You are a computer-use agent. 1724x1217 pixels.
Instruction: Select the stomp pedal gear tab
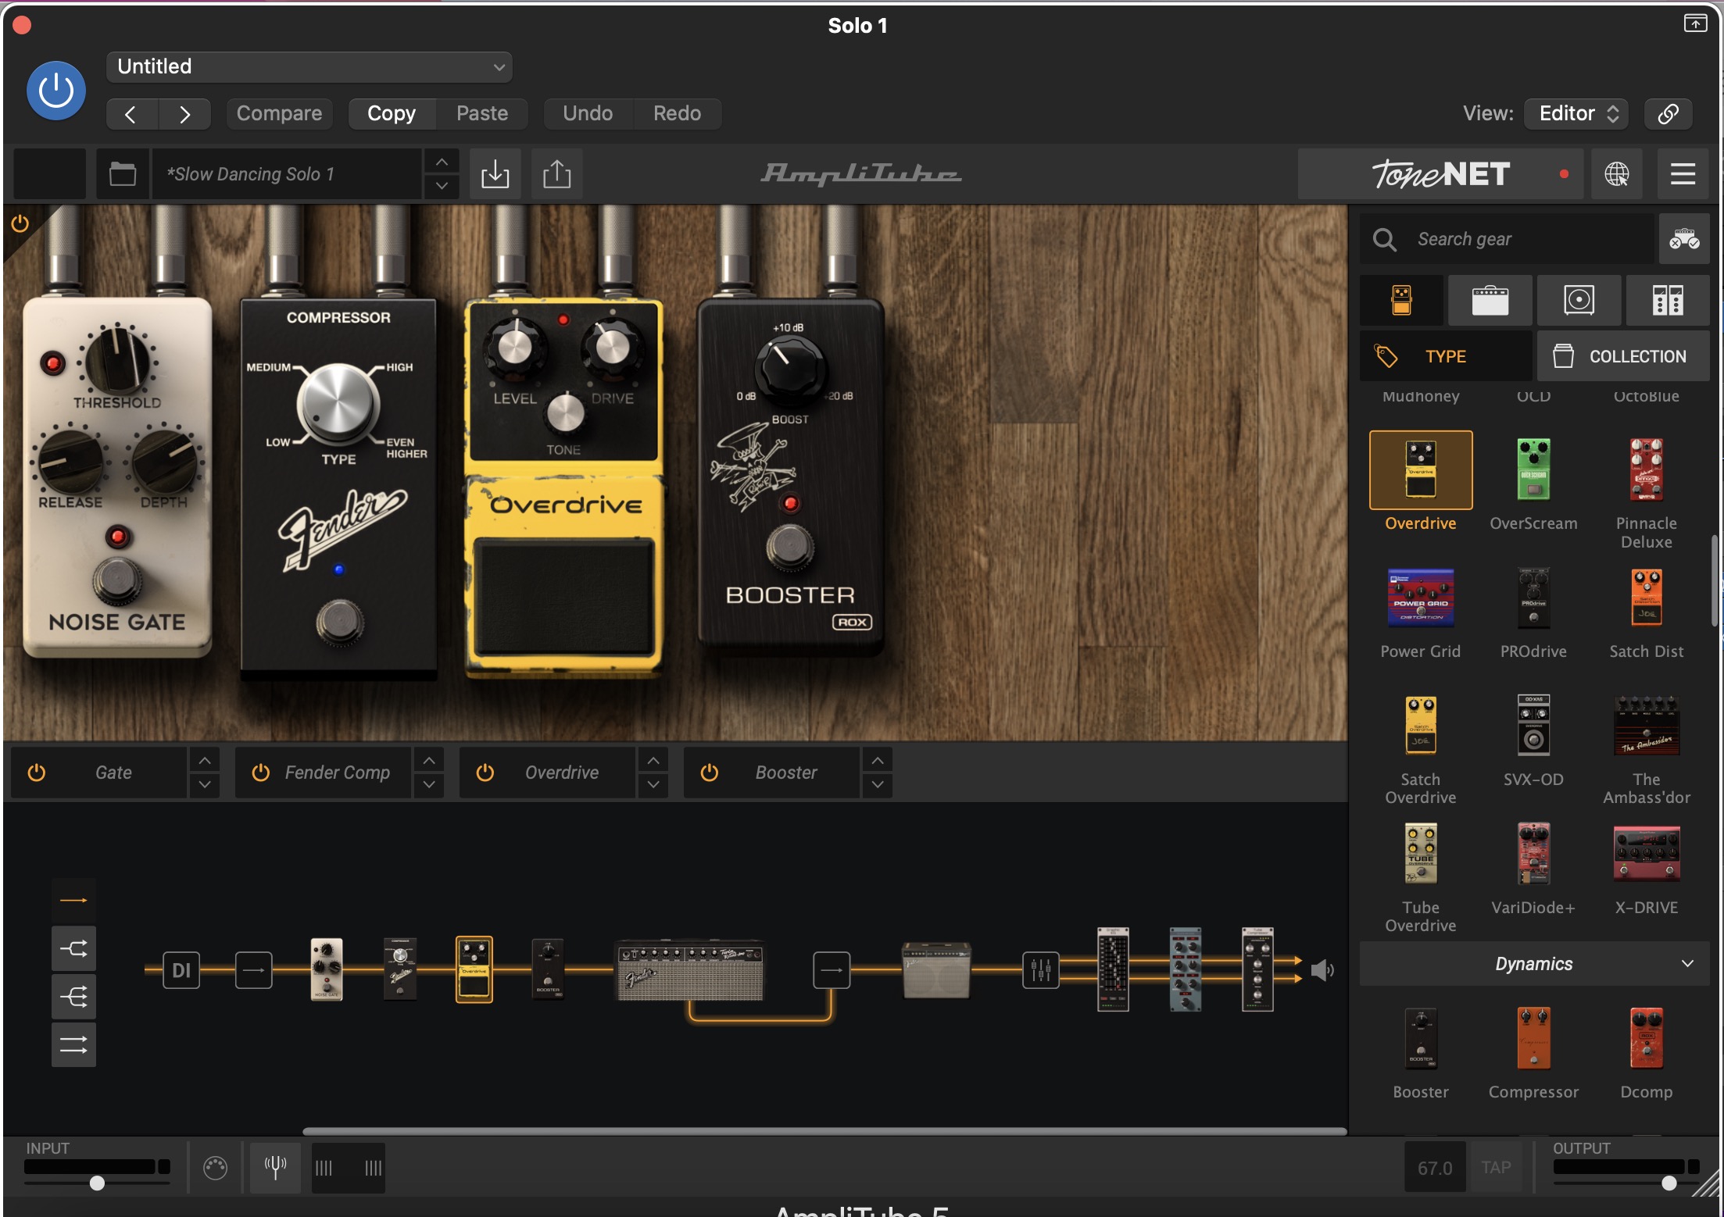tap(1401, 300)
